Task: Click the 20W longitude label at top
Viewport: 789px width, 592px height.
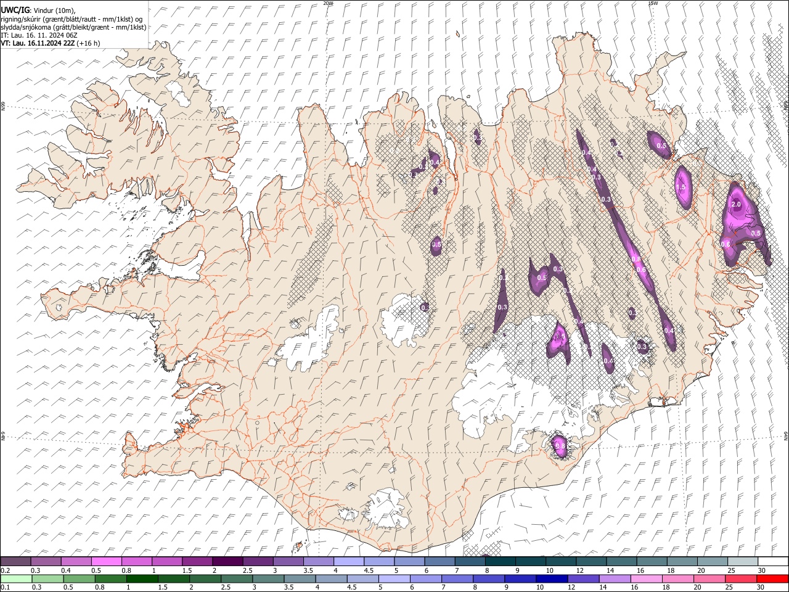Action: pos(329,3)
